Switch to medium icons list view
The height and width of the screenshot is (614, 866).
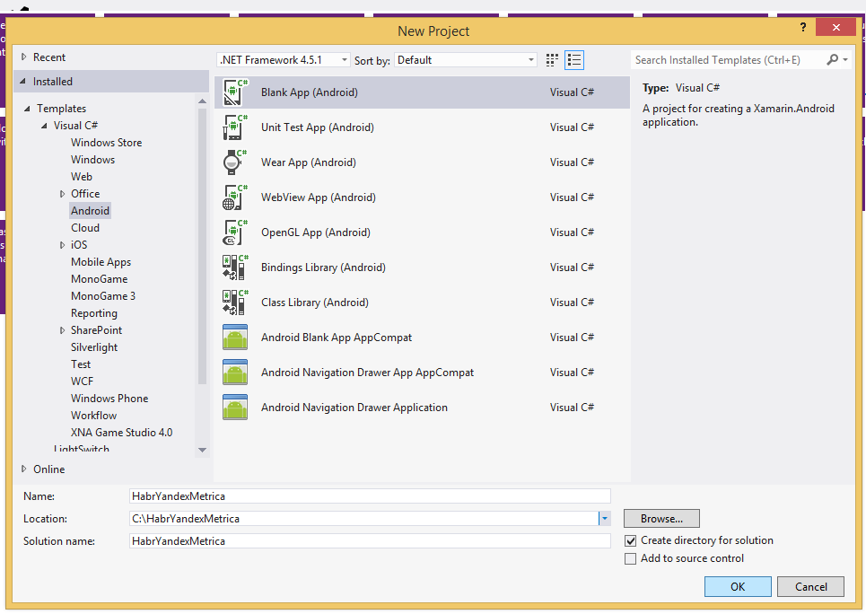point(574,60)
